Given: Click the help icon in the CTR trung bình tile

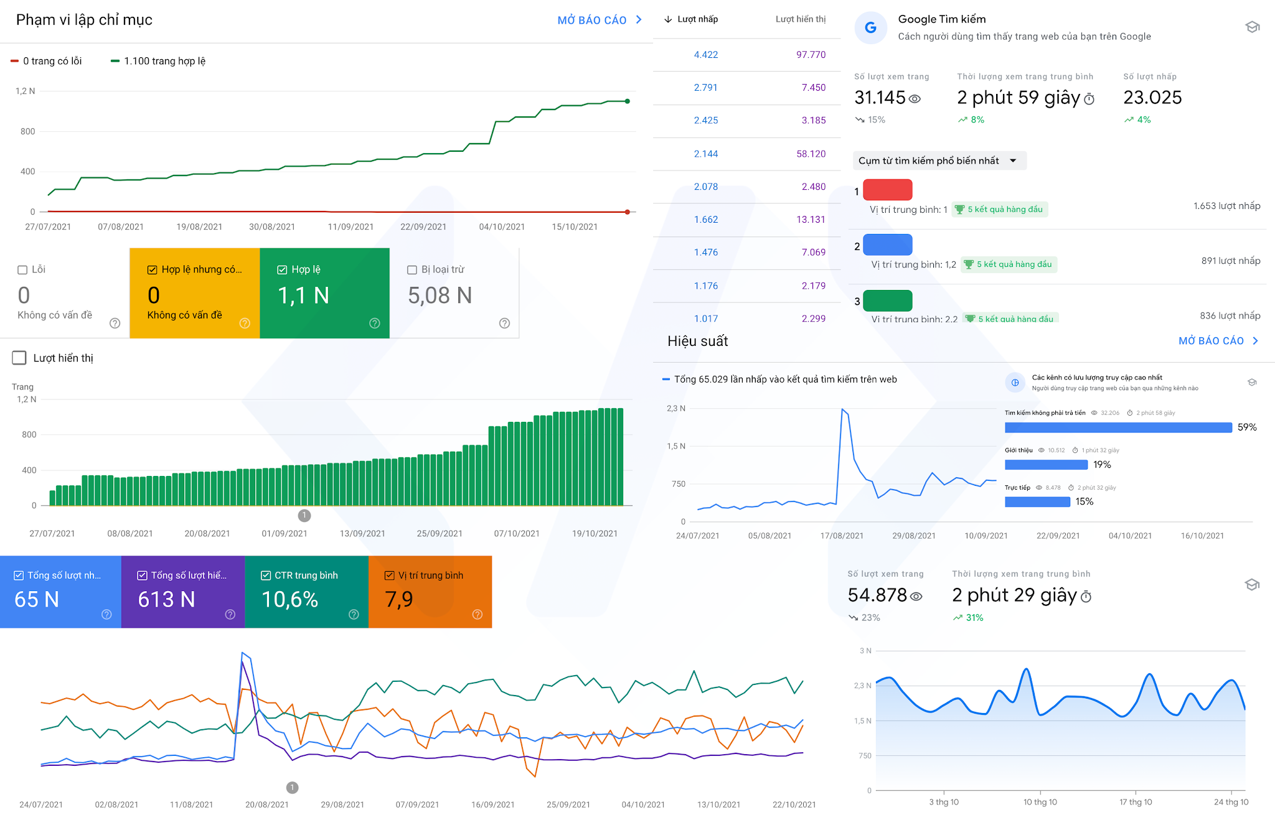Looking at the screenshot, I should (354, 614).
